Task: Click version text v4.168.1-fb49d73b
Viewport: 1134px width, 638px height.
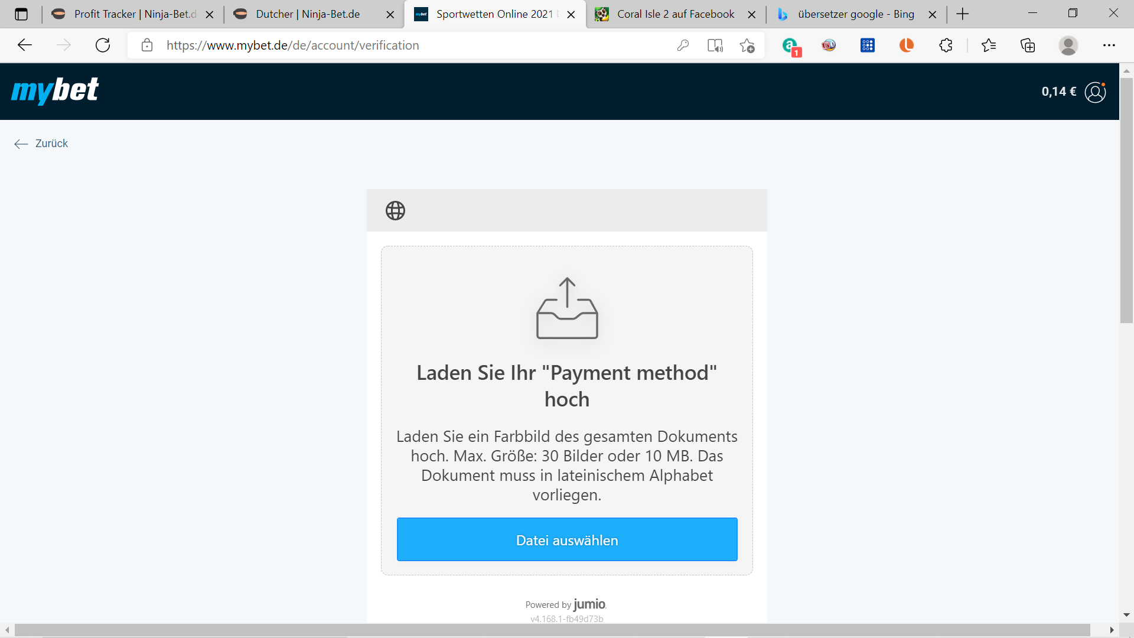Action: (x=567, y=619)
